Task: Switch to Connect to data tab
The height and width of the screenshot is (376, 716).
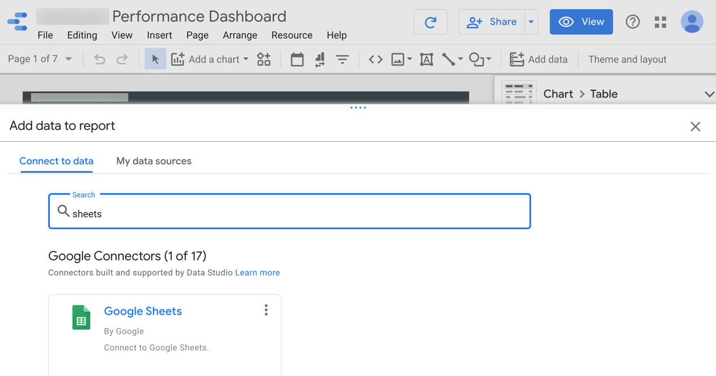Action: tap(57, 161)
